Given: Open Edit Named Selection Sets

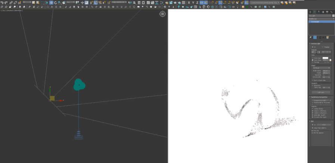Looking at the screenshot, I should click(109, 3).
